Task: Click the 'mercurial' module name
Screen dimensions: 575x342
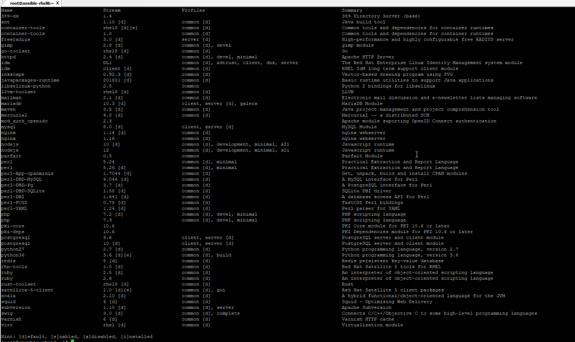Action: click(x=14, y=116)
